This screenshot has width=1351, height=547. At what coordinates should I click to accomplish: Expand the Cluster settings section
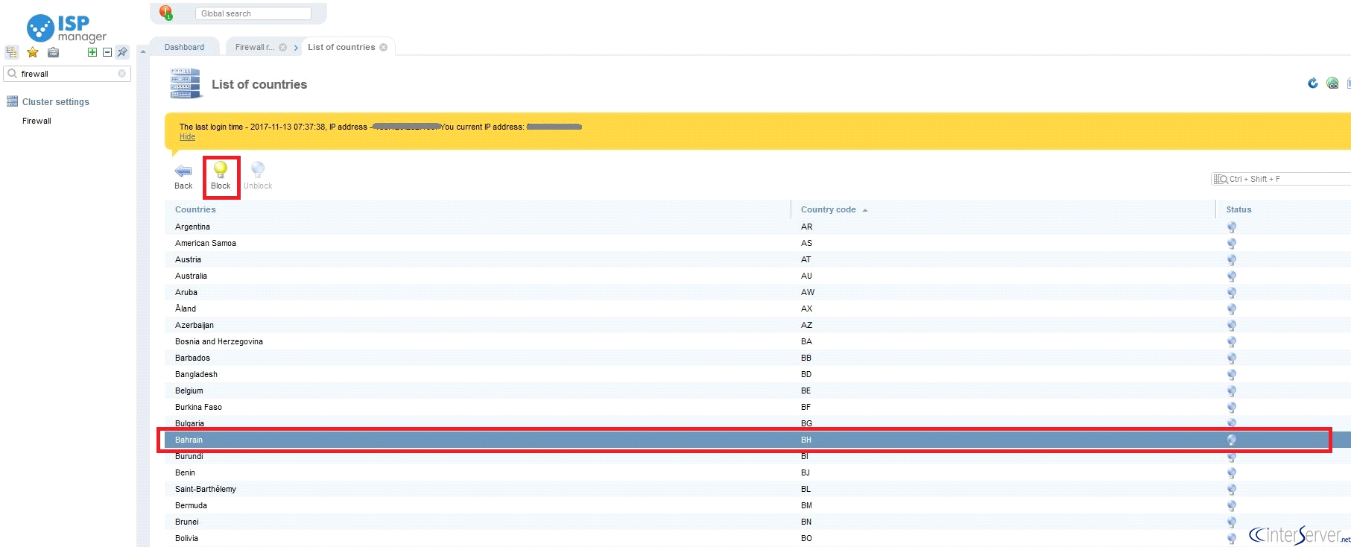(x=55, y=102)
